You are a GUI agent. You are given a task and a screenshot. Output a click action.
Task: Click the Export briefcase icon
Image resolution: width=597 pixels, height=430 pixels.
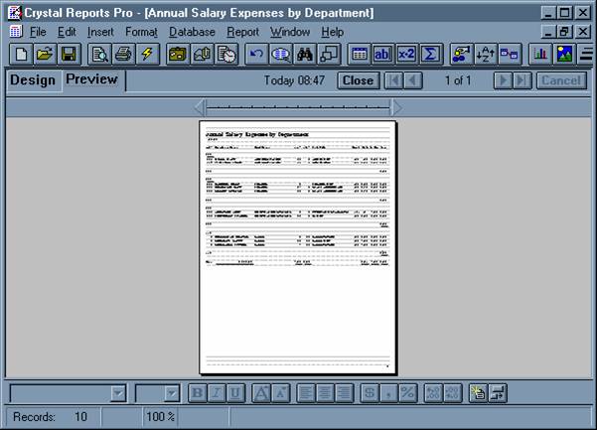(x=178, y=54)
